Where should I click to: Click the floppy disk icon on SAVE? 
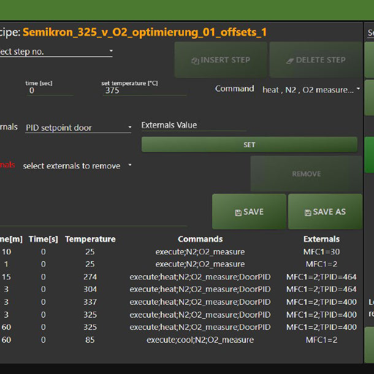pos(238,213)
